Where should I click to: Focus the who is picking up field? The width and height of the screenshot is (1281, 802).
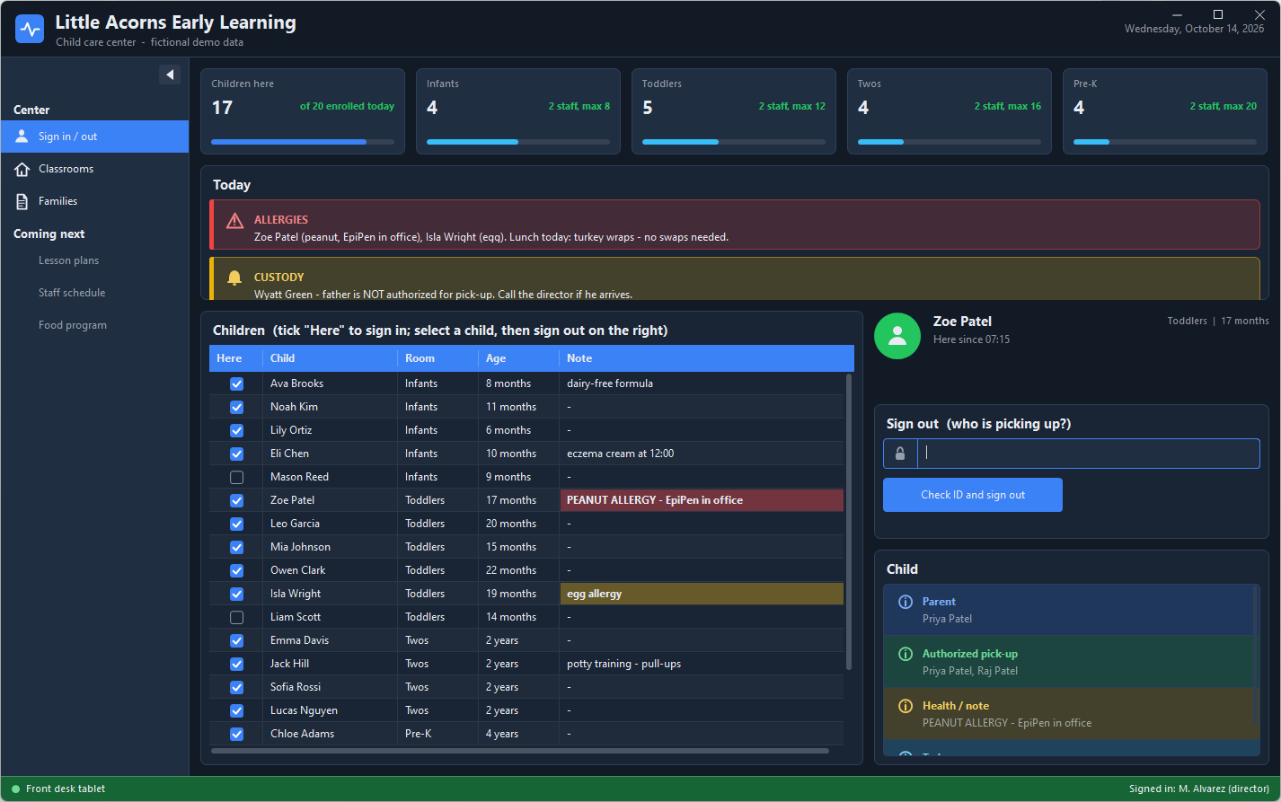1088,454
